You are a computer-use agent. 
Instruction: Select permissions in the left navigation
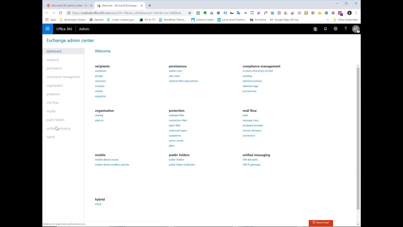tap(54, 68)
